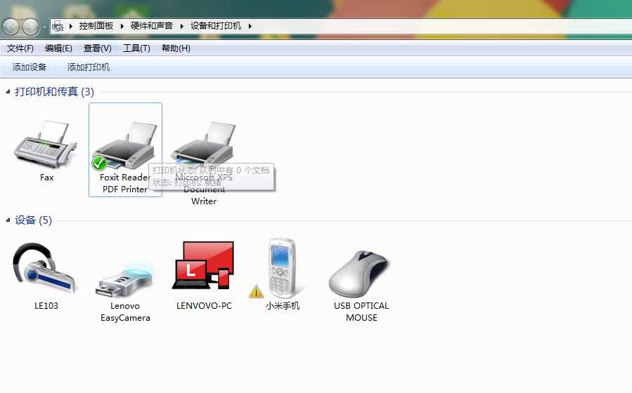Collapse the 打印机和传真 group
The height and width of the screenshot is (393, 632).
point(8,92)
